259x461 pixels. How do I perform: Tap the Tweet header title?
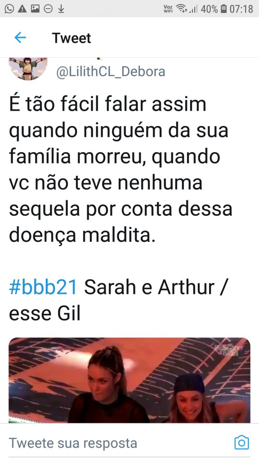pyautogui.click(x=71, y=38)
